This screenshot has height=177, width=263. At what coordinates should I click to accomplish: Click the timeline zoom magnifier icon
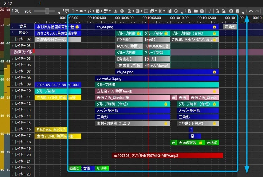17,11
